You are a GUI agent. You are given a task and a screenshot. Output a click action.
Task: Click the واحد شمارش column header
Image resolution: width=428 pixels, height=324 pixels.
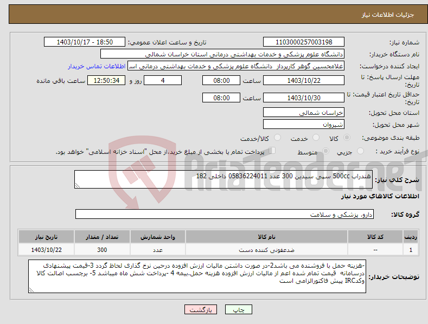pyautogui.click(x=158, y=237)
